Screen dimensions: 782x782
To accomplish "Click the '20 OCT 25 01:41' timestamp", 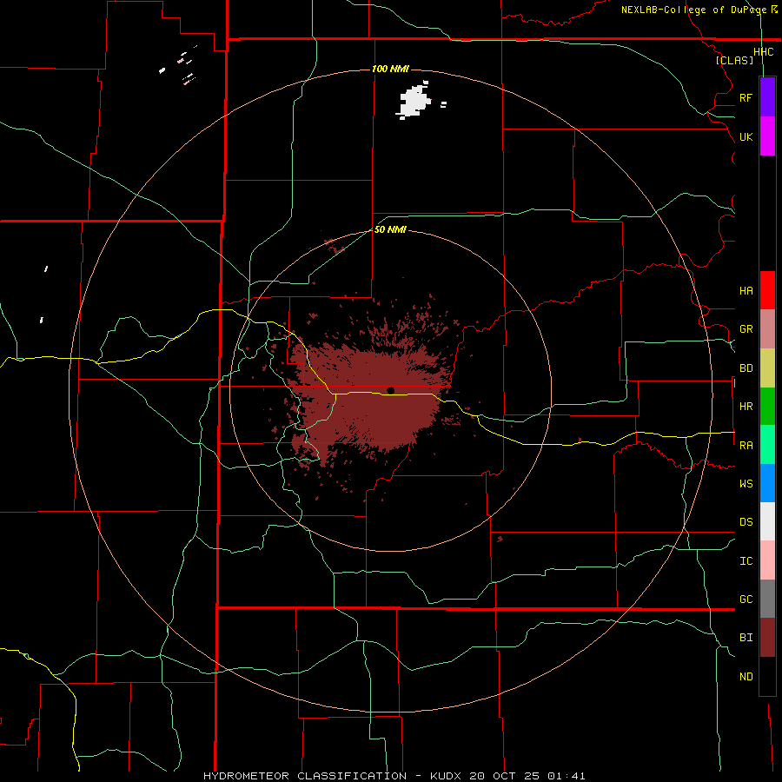I will pyautogui.click(x=527, y=776).
